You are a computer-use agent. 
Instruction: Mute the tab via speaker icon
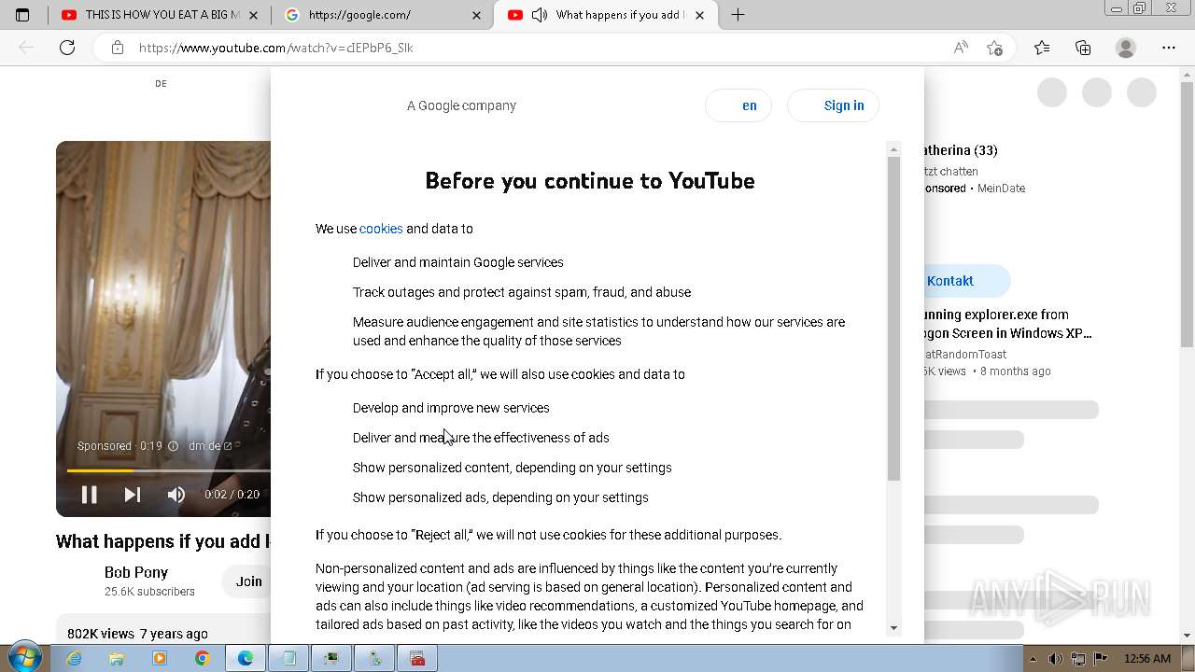540,15
